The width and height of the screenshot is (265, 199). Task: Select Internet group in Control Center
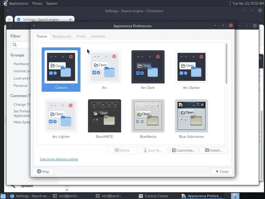(22, 71)
